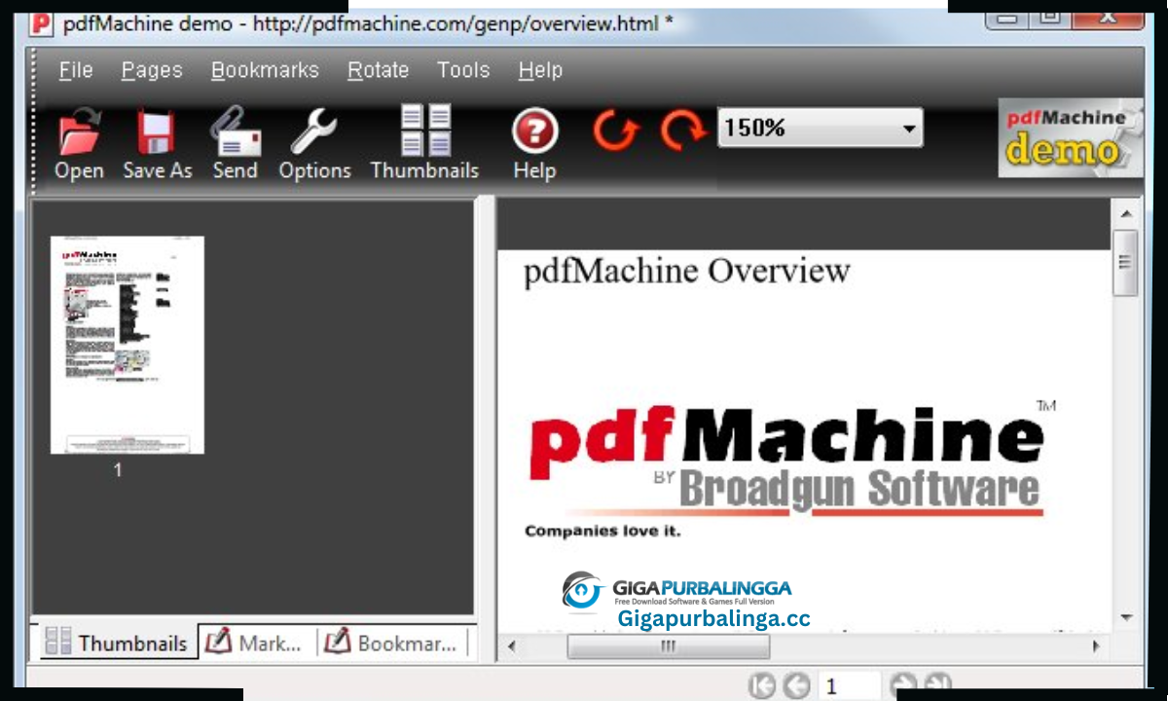Go to next page navigation button
Screen dimensions: 1168x701
[903, 685]
